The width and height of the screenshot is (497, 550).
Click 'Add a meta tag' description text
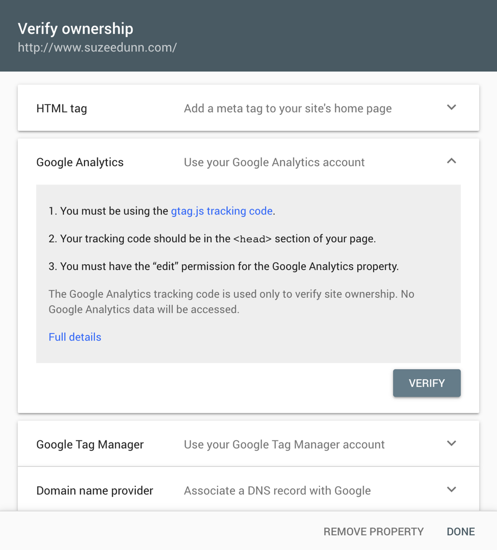coord(287,109)
